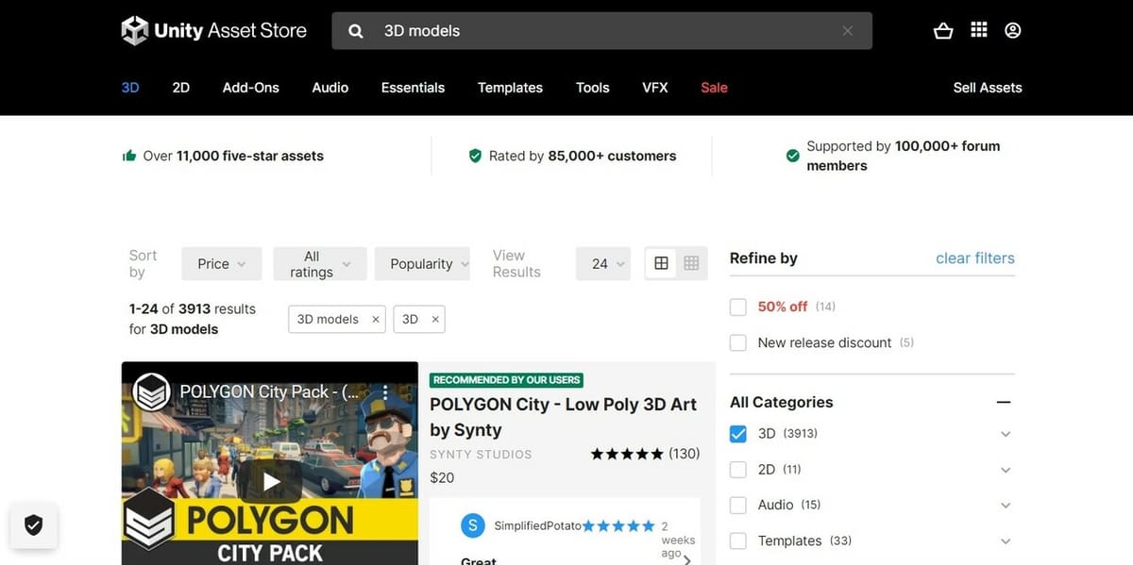Open the Tools navigation tab

click(593, 88)
